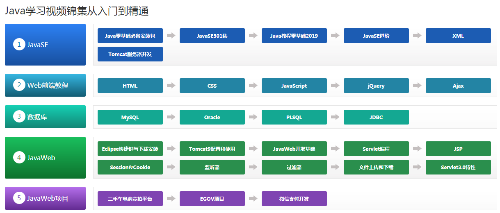Open the PLSQL course
The width and height of the screenshot is (500, 213).
coord(294,117)
